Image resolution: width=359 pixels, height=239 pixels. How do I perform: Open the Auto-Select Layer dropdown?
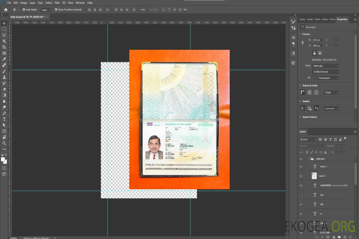pyautogui.click(x=46, y=10)
